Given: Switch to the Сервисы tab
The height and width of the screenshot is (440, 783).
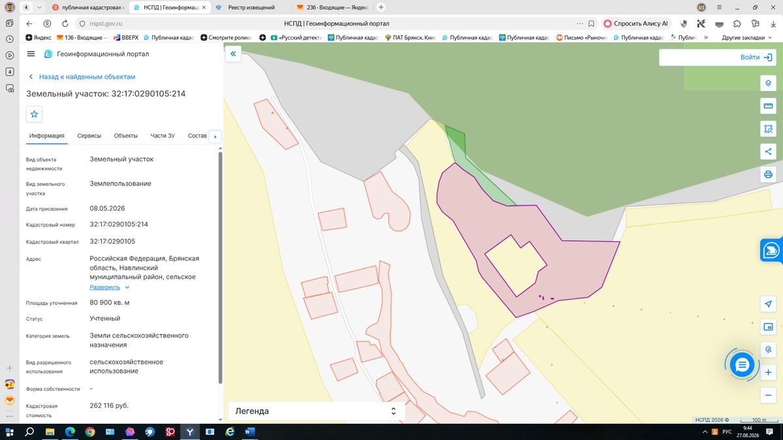Looking at the screenshot, I should 89,136.
